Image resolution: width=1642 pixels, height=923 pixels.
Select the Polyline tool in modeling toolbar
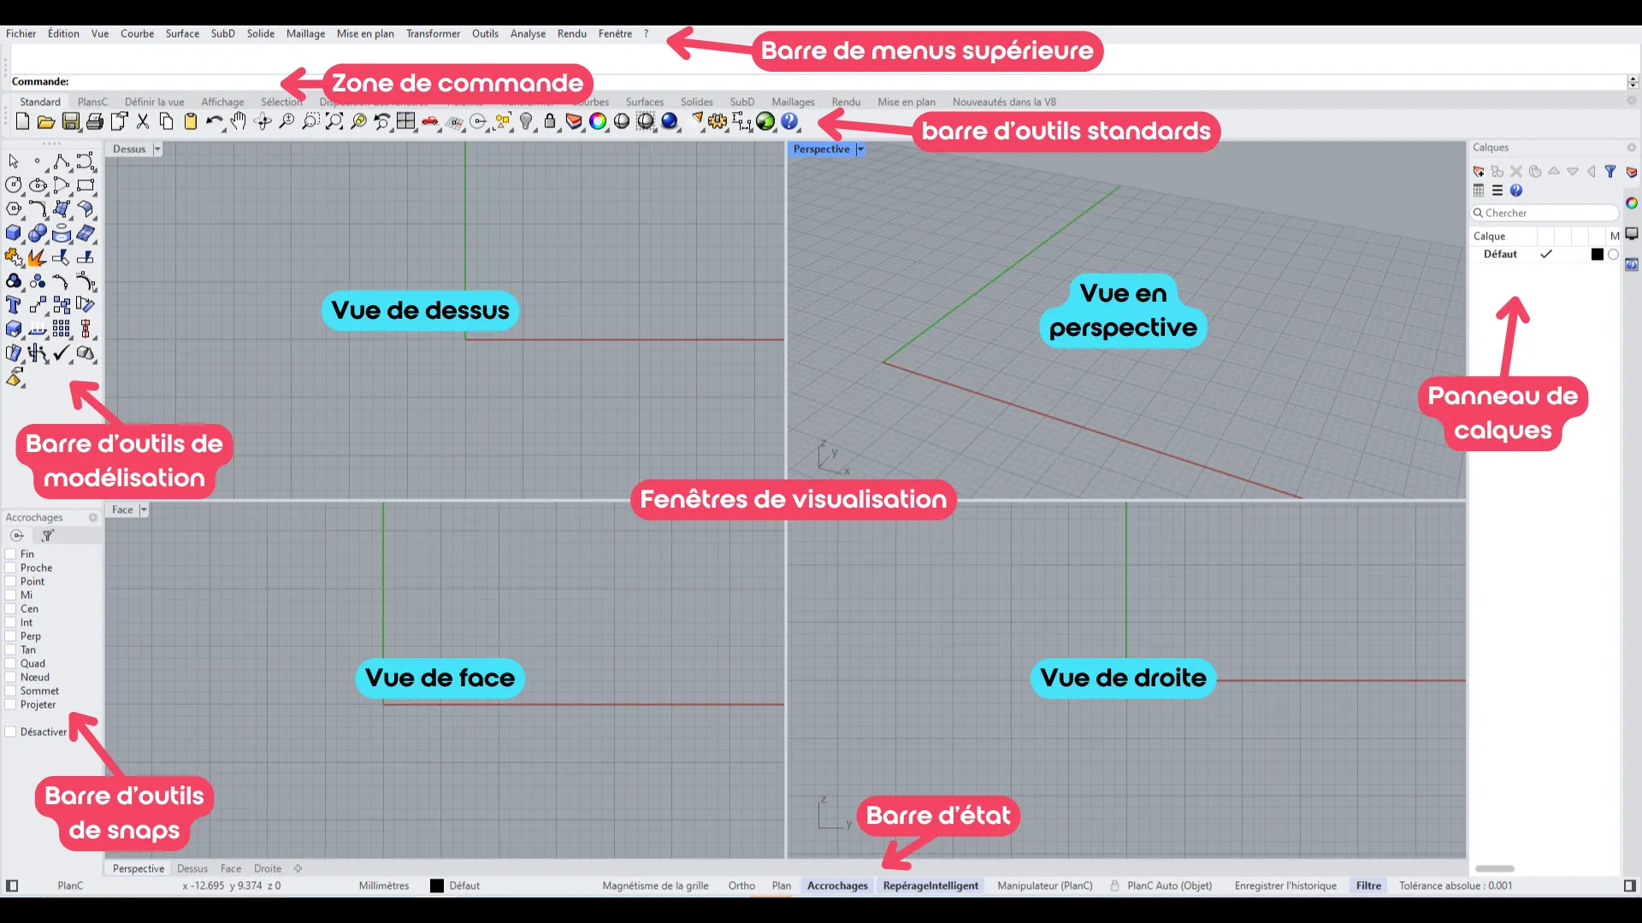point(62,162)
